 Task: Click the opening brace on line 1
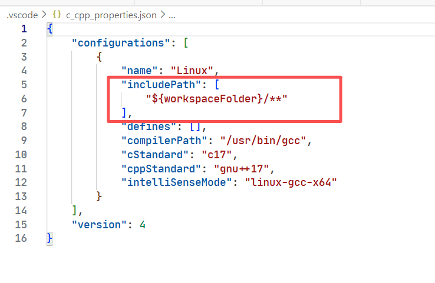[50, 29]
